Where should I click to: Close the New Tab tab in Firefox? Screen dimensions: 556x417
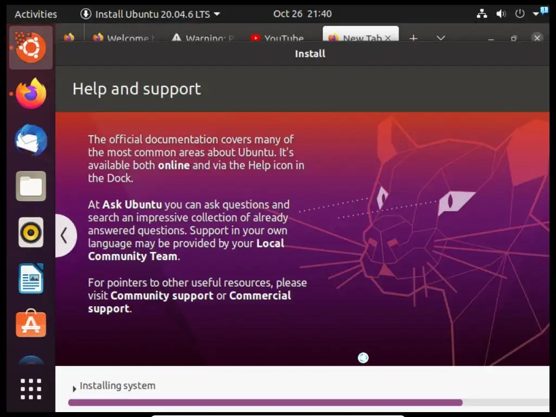[388, 37]
